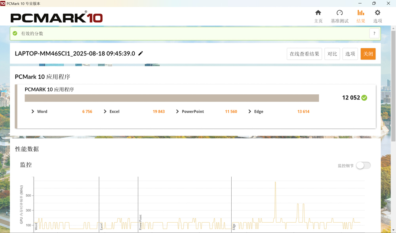Viewport: 396px width, 233px height.
Task: Click the green check beside score 12 052
Action: click(364, 98)
